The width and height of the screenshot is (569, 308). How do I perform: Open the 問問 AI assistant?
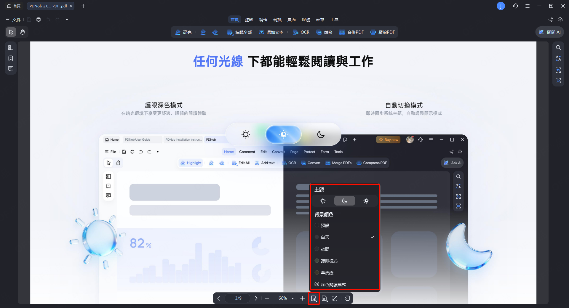[550, 32]
